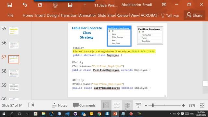Screen dimensions: 208x117
Task: Open the Transitions tab
Action: 69,15
